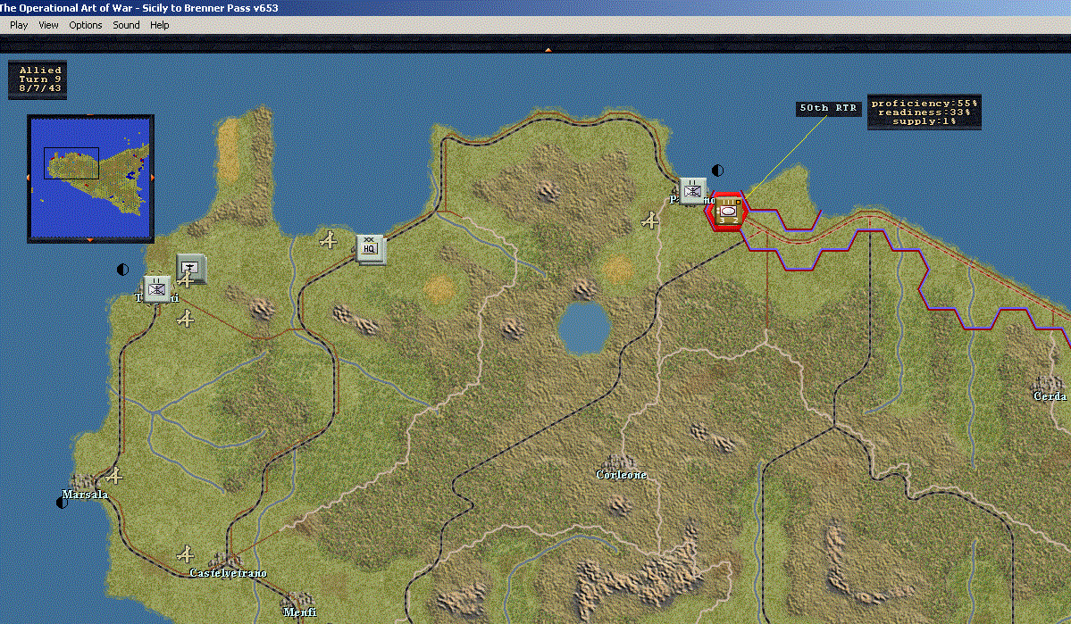This screenshot has height=624, width=1071.
Task: Open the Sound menu
Action: [126, 25]
